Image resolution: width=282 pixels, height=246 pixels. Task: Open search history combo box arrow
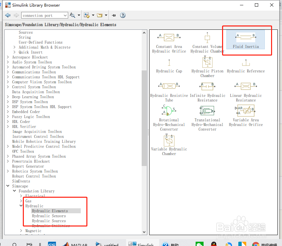[x=65, y=16]
